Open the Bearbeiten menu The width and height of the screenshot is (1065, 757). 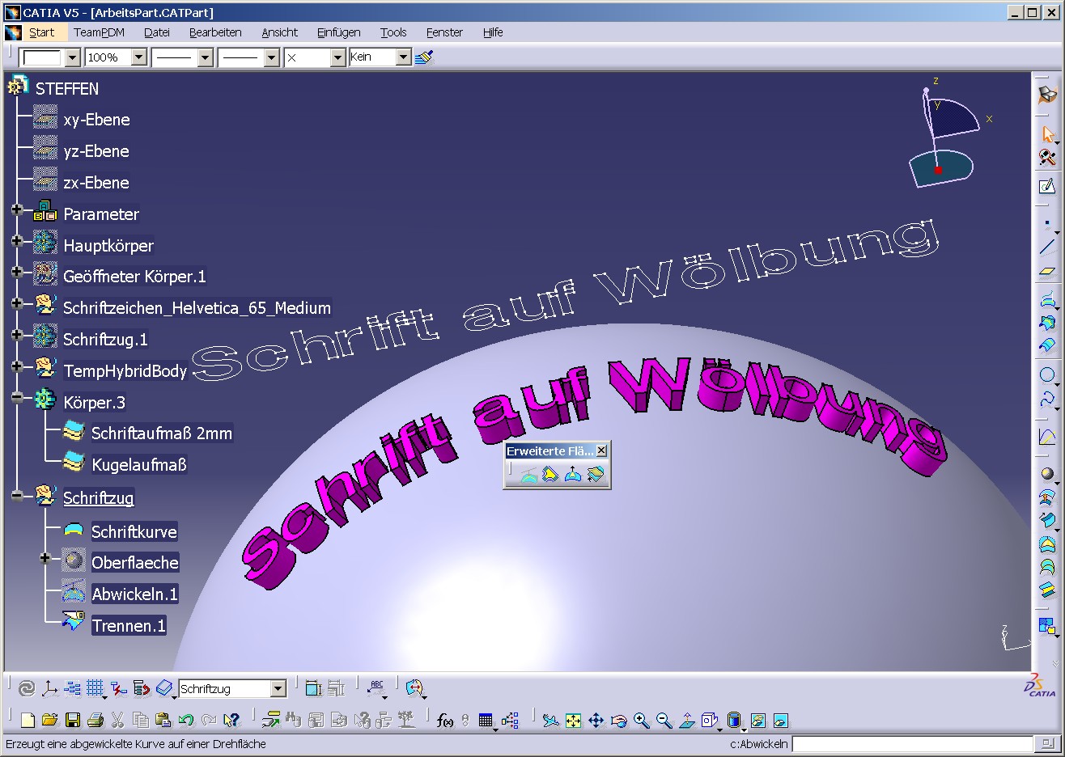pyautogui.click(x=215, y=32)
